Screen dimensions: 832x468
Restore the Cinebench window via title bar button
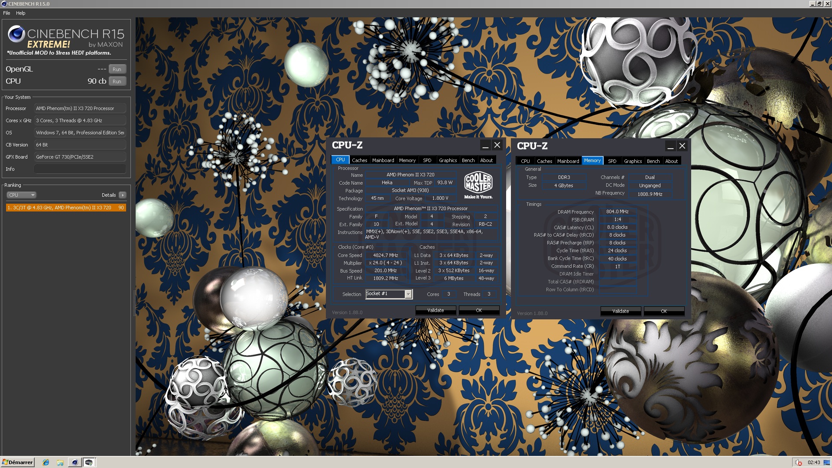click(x=819, y=4)
